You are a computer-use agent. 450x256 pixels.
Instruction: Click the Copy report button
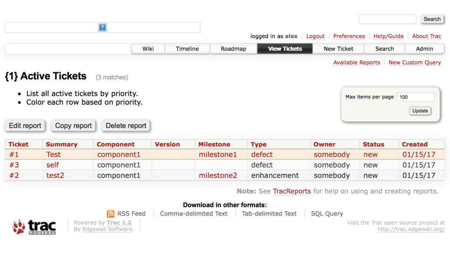(73, 126)
